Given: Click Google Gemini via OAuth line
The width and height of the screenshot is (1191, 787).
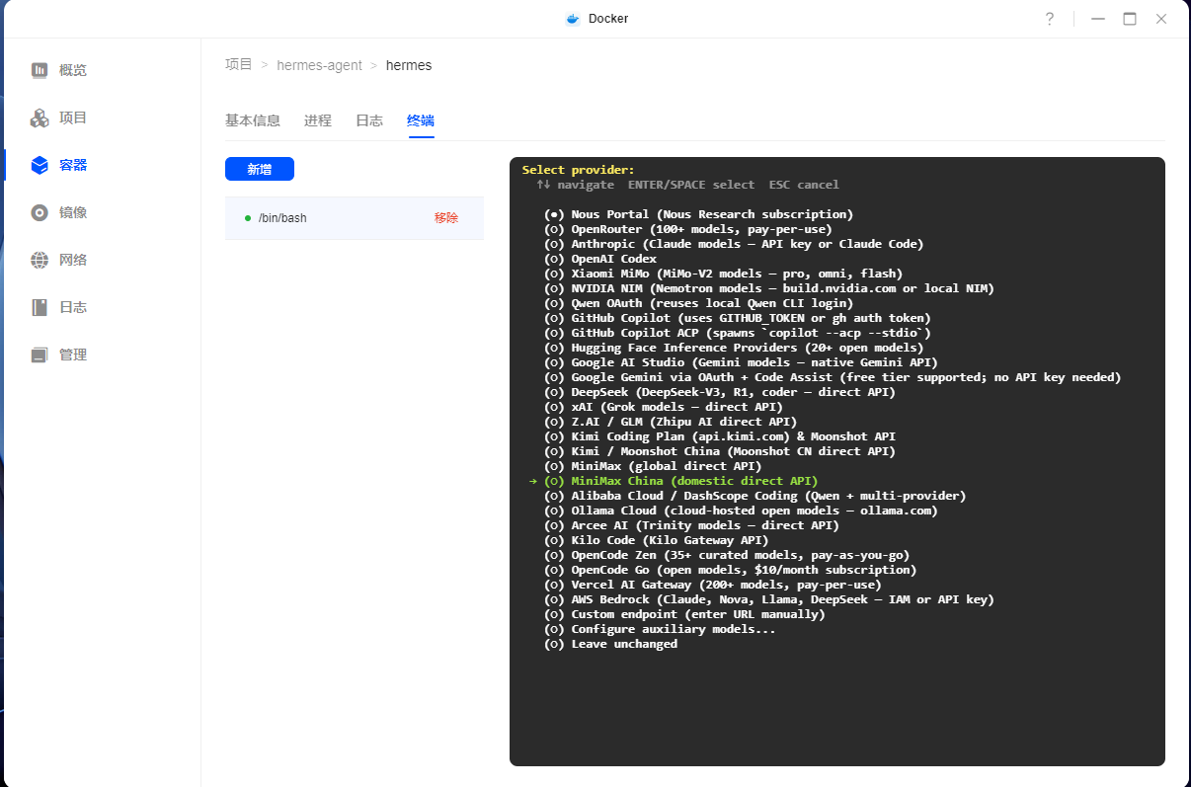Looking at the screenshot, I should pyautogui.click(x=833, y=377).
